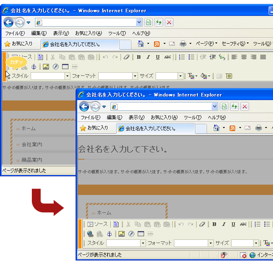Click increase indent icon in back window editor
The height and width of the screenshot is (270, 273).
pos(213,57)
